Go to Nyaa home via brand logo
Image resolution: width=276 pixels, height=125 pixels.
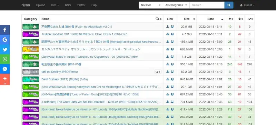[x=26, y=5]
